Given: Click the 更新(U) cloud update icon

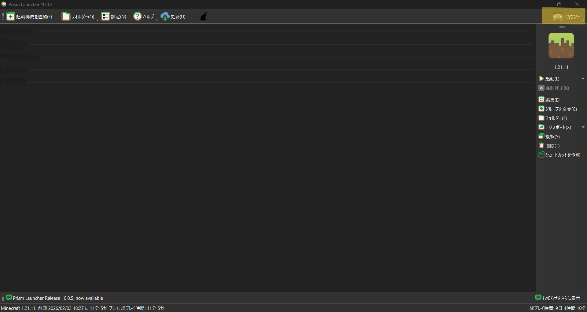Looking at the screenshot, I should tap(165, 17).
